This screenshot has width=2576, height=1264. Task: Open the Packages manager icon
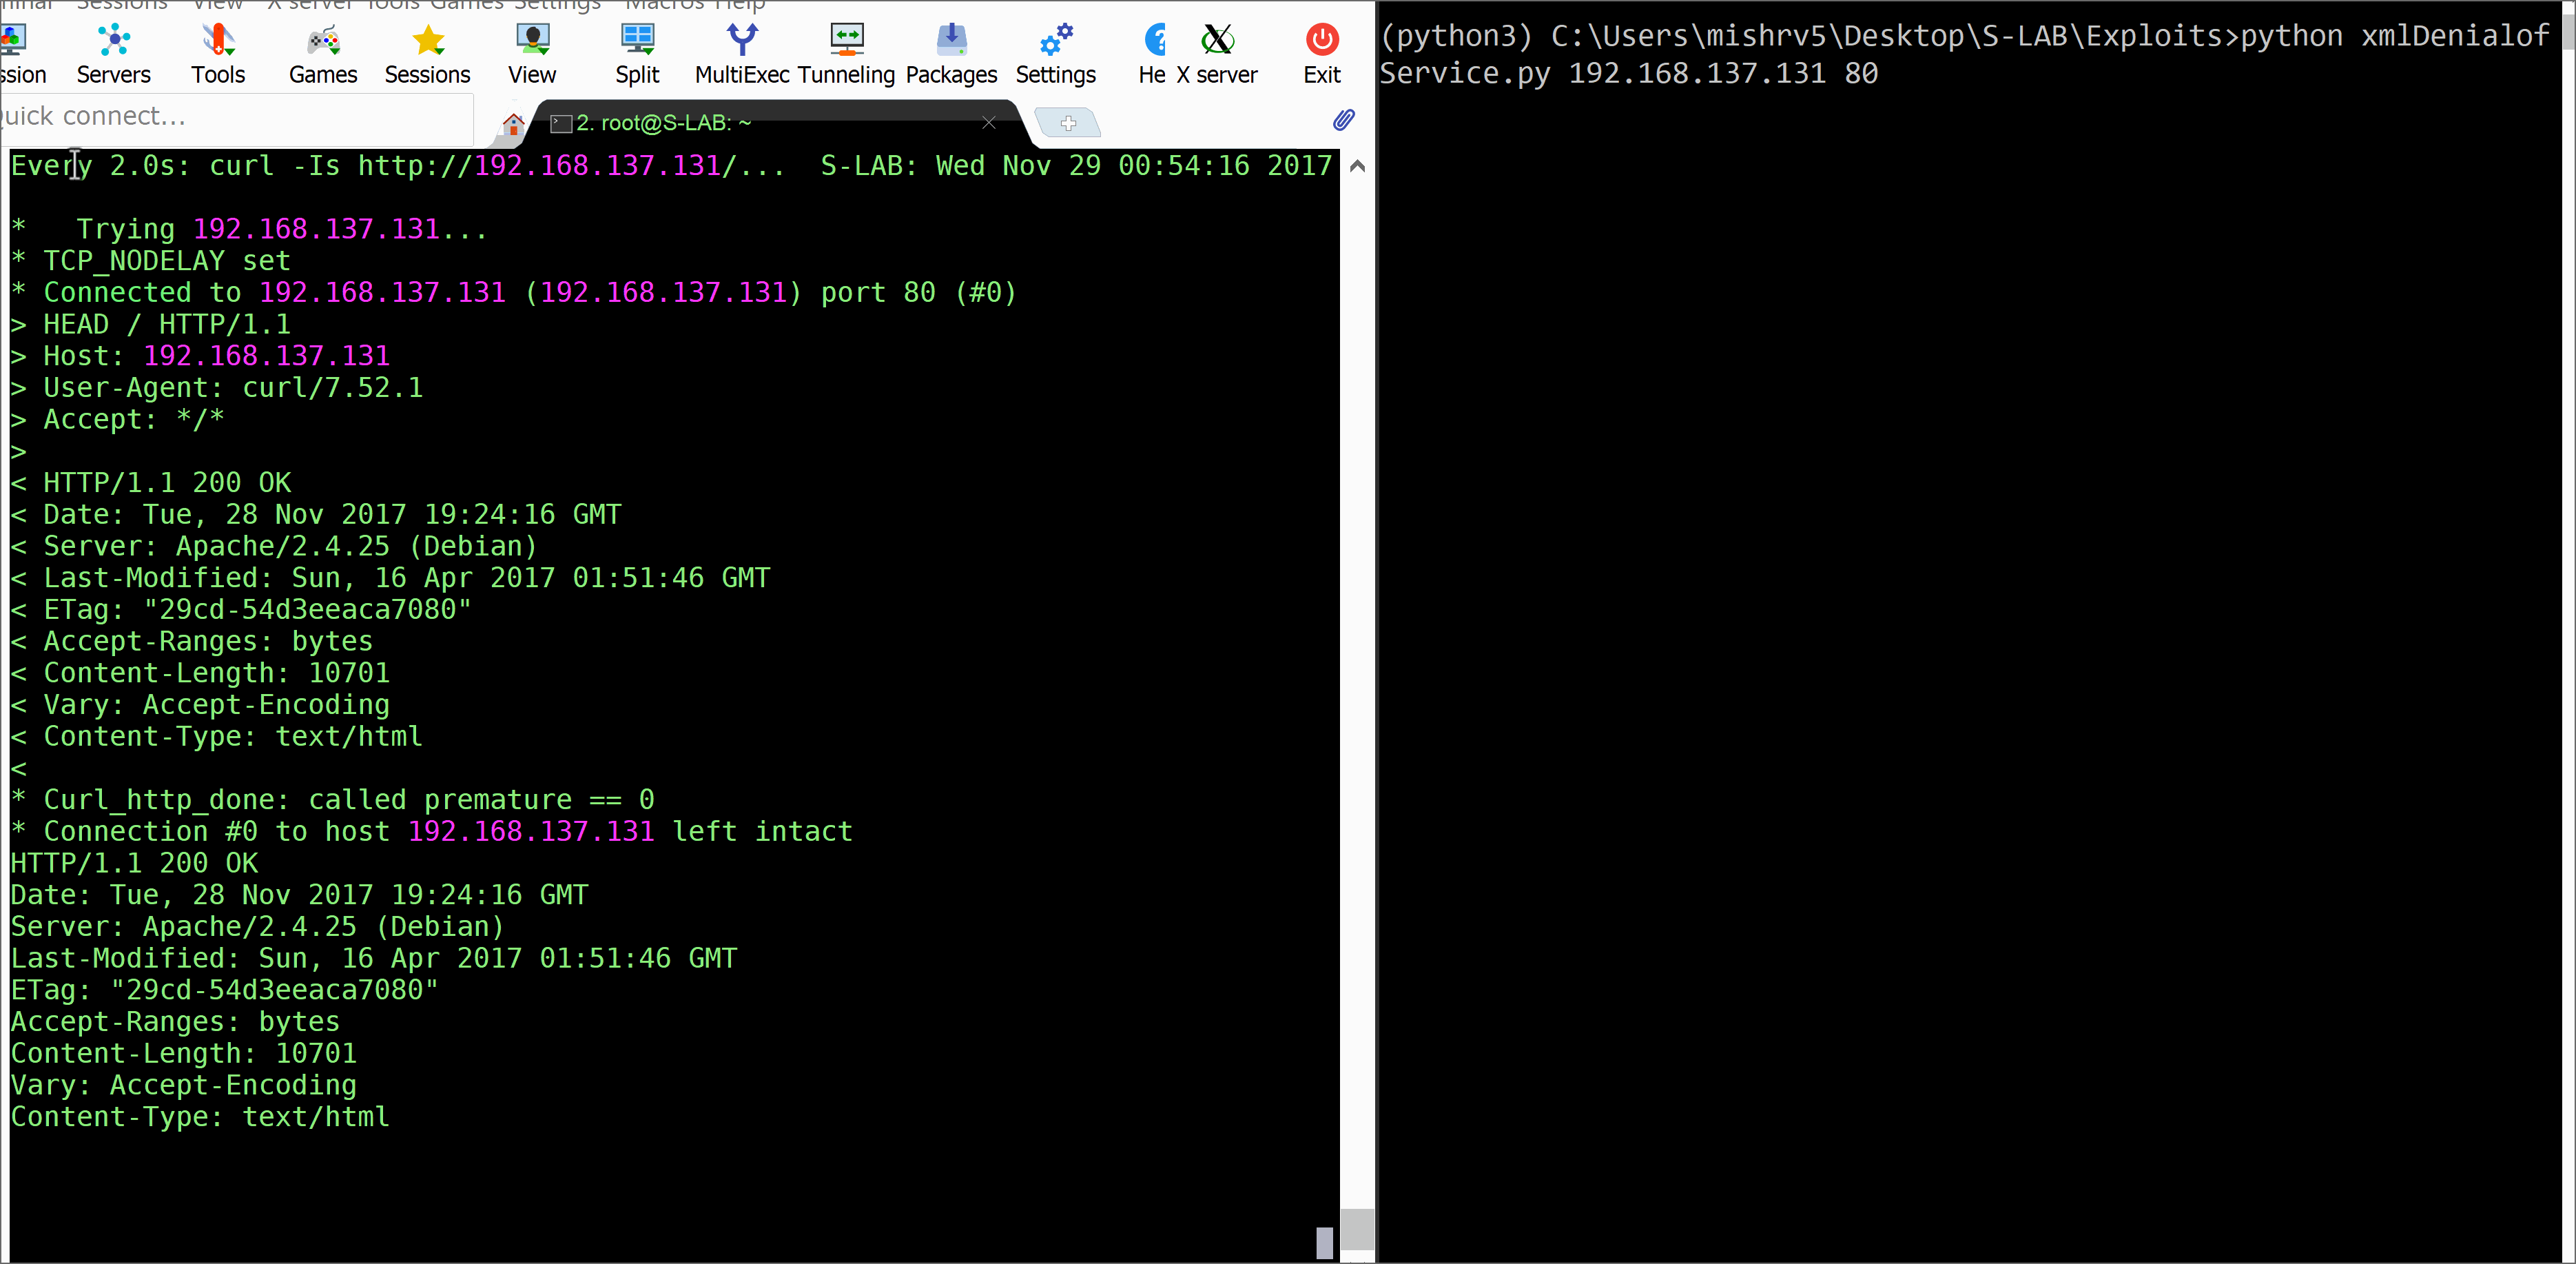click(x=951, y=40)
